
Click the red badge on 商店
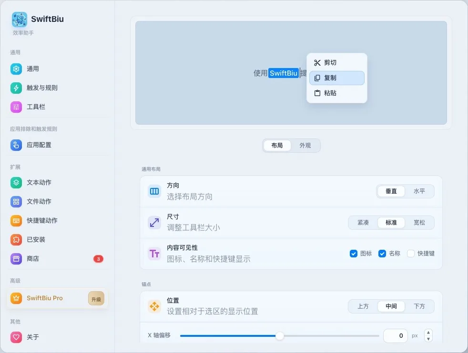click(98, 259)
